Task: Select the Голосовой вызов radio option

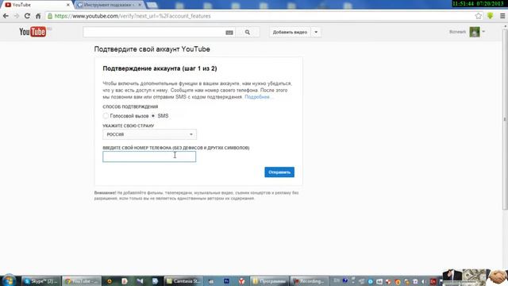Action: coord(106,116)
